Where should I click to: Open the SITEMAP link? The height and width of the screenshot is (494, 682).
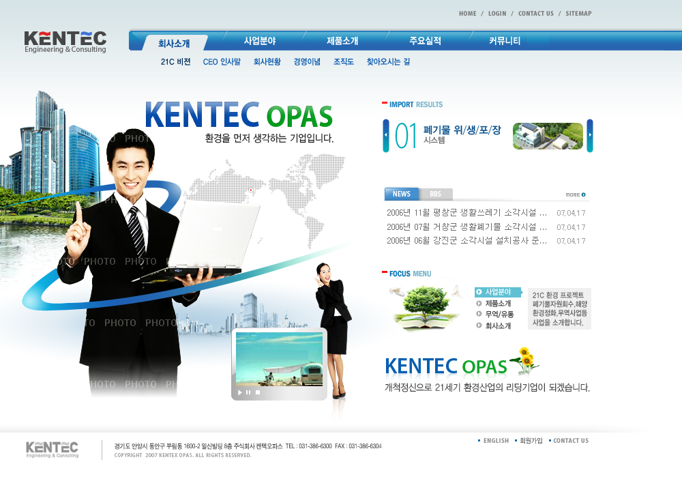[x=578, y=14]
